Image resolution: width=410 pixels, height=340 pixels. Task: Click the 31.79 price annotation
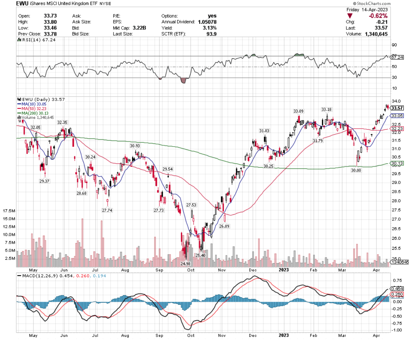[318, 141]
